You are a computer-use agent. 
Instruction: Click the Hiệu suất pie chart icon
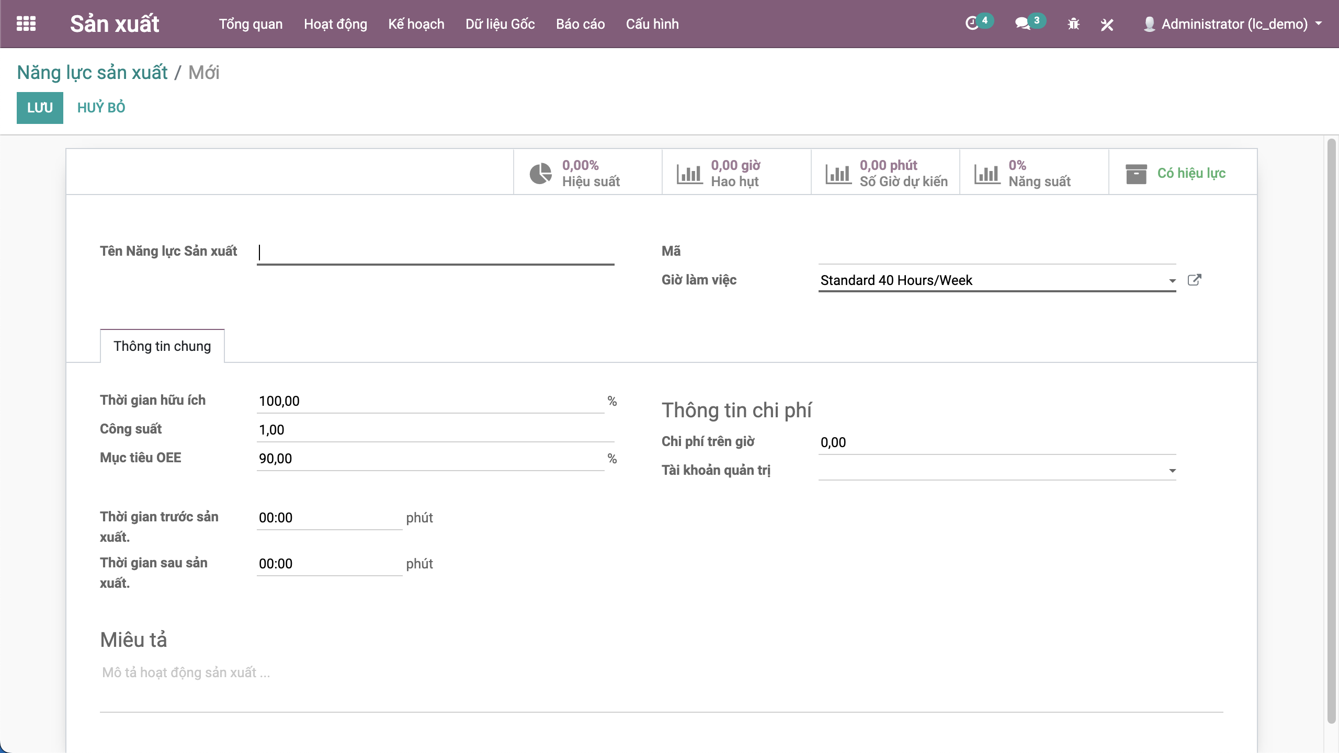tap(540, 174)
